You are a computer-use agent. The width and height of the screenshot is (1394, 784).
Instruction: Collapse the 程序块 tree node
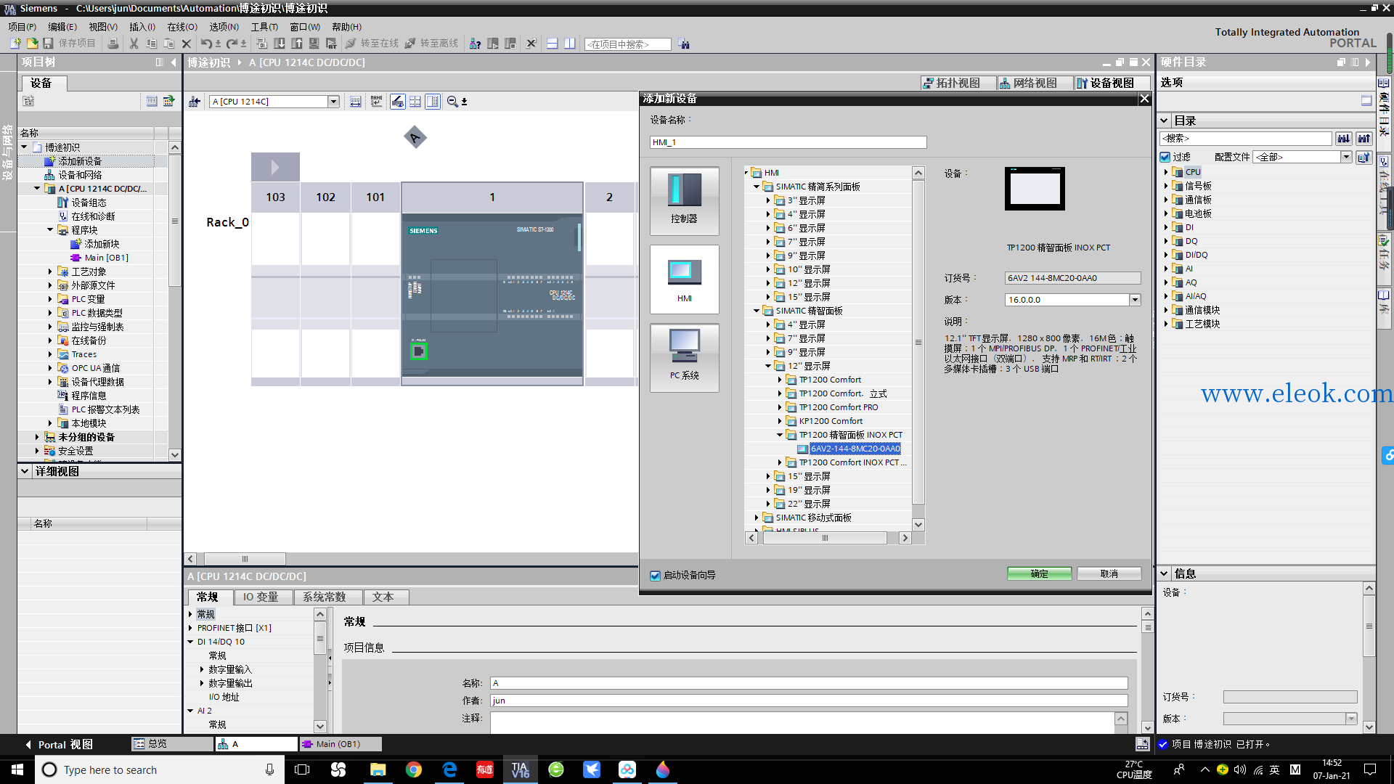50,230
